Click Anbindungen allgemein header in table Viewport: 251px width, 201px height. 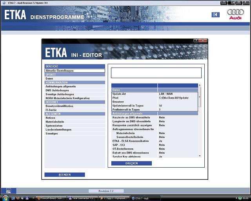coord(155,113)
